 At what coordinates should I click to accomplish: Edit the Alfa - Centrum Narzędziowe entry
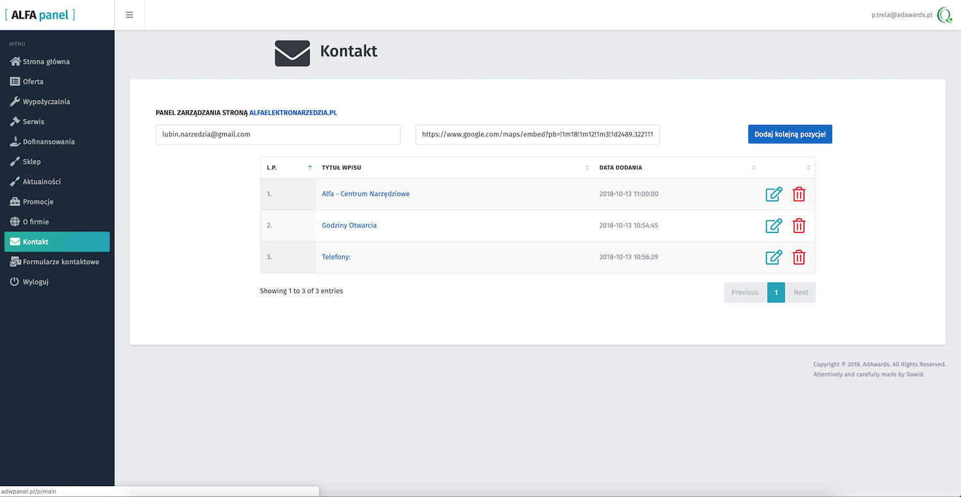pyautogui.click(x=774, y=194)
